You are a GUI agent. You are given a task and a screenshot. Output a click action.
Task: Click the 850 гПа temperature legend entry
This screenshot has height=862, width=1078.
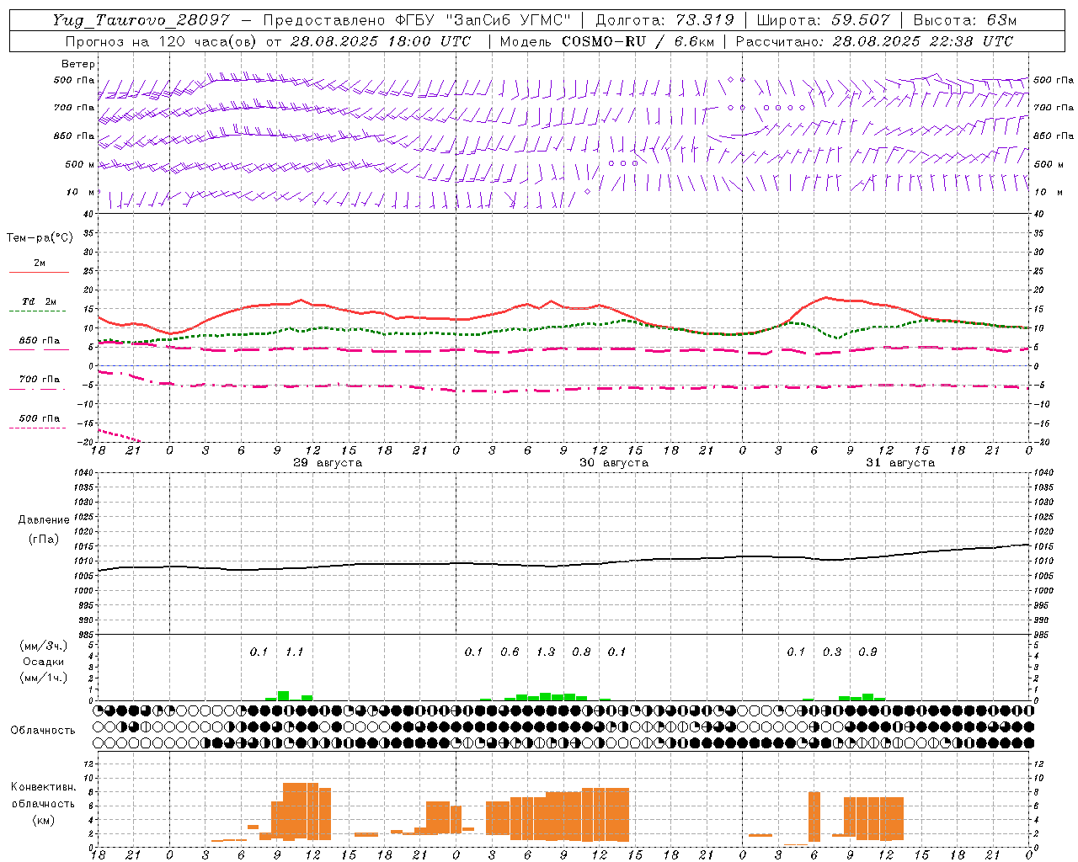[40, 341]
